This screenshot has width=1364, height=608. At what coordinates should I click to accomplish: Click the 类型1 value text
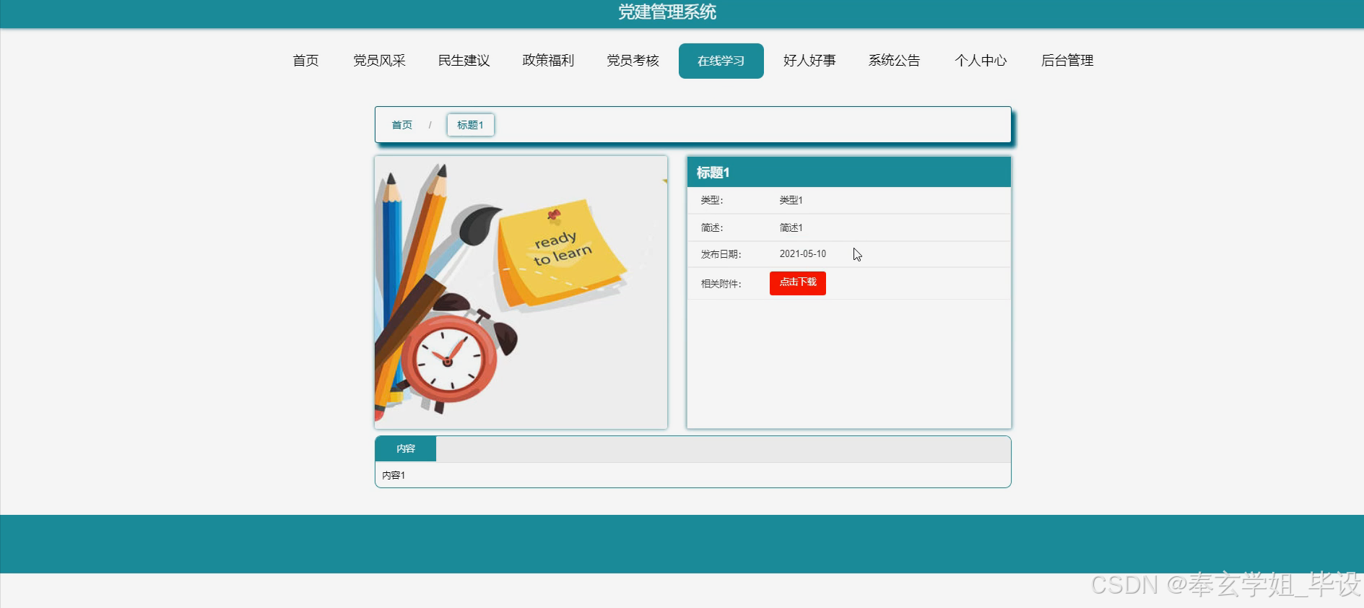coord(791,200)
